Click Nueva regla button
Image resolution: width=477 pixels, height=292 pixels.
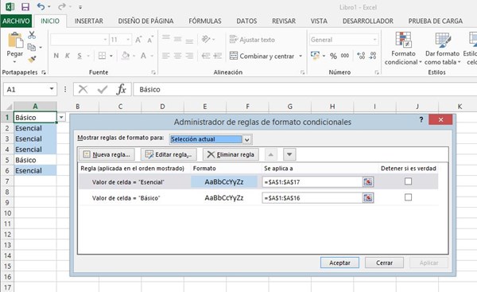tap(107, 154)
